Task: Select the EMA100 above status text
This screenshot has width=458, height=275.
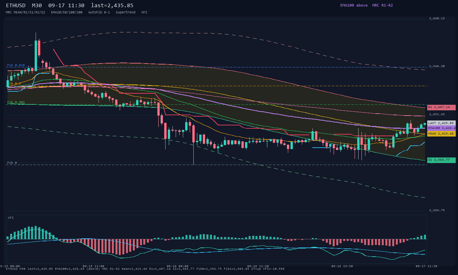Action: coord(354,5)
